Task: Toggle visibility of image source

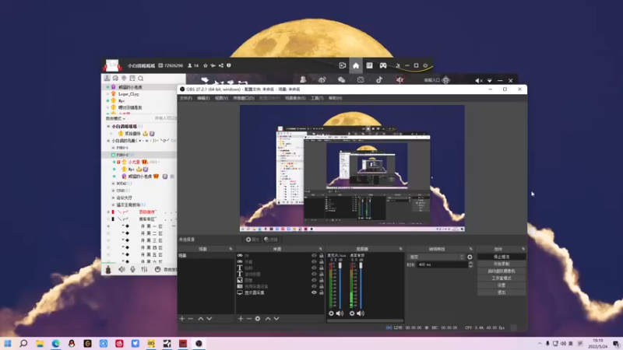Action: 314,280
